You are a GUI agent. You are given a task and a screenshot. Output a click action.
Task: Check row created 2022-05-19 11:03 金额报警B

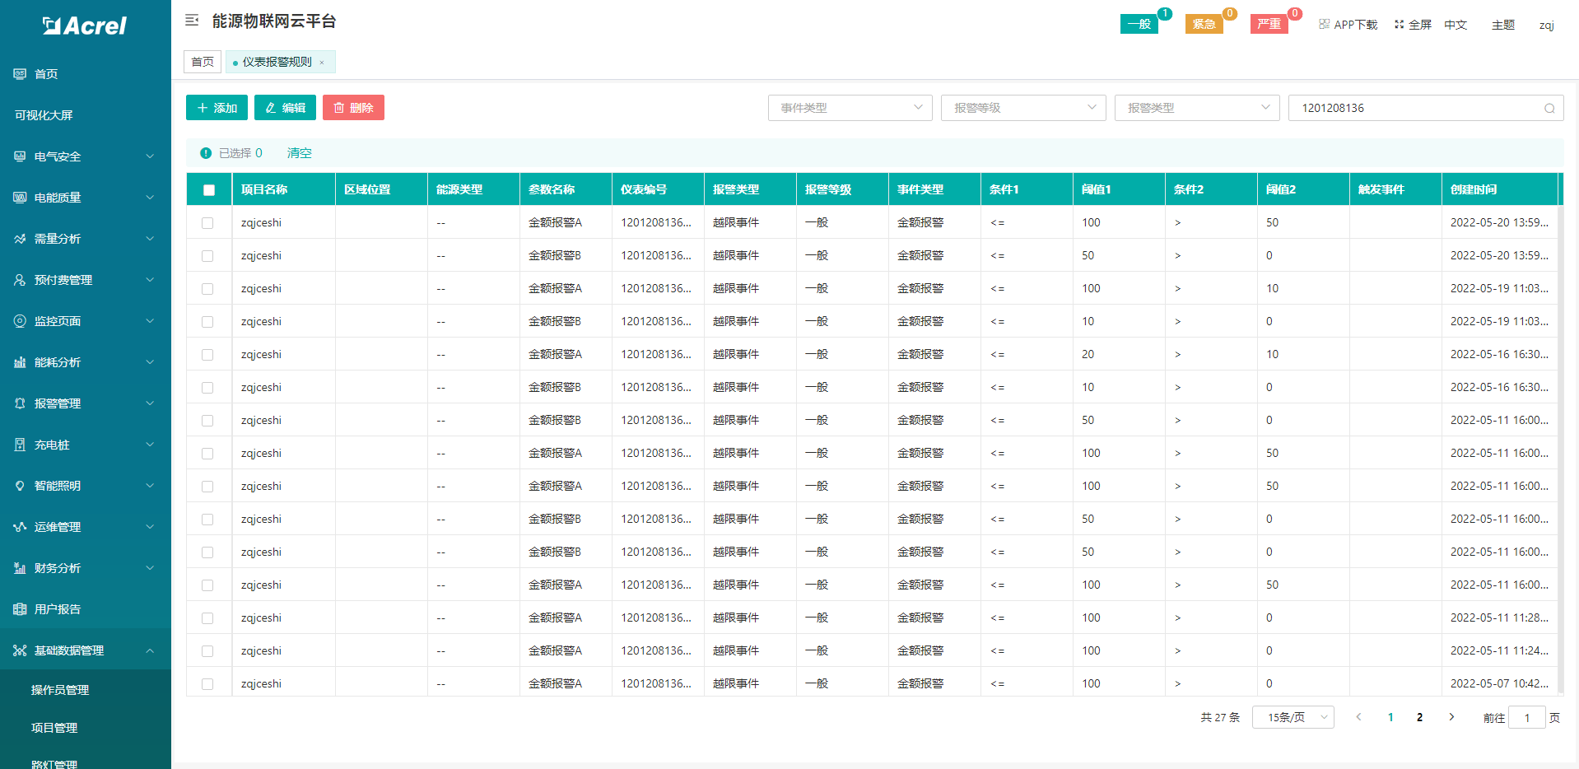(207, 322)
